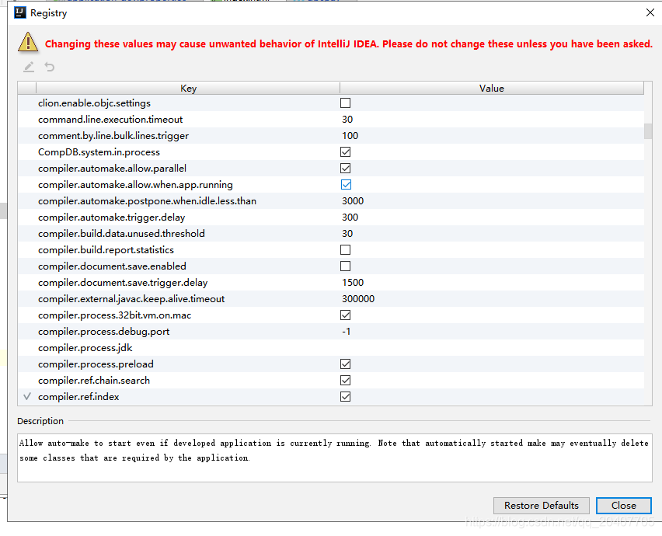This screenshot has width=662, height=536.
Task: Click the edit pencil icon in the toolbar
Action: (x=29, y=67)
